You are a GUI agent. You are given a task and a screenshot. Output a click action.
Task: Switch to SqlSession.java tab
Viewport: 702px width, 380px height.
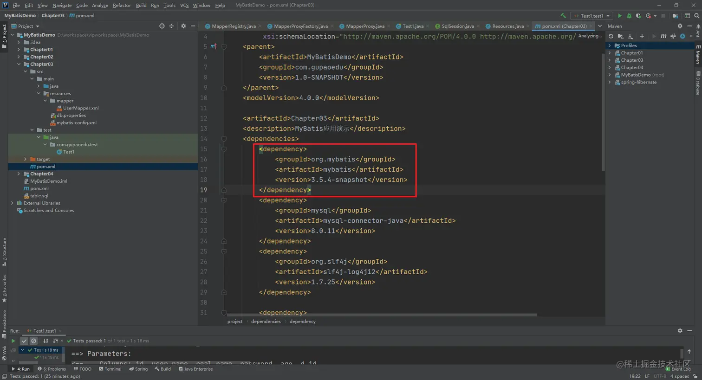(458, 26)
